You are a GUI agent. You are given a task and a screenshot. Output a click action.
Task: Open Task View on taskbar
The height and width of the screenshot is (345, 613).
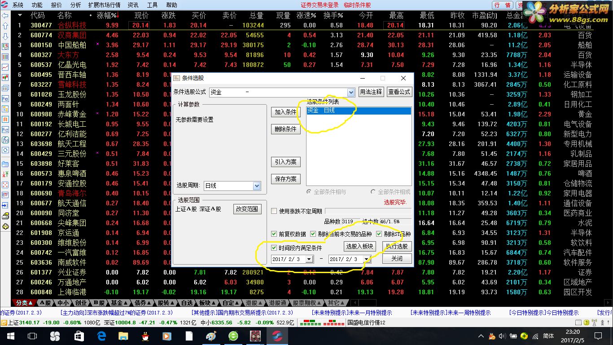pyautogui.click(x=32, y=336)
